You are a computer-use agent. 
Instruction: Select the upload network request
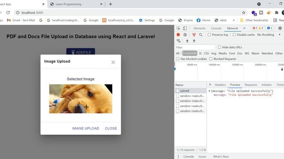[x=190, y=91]
